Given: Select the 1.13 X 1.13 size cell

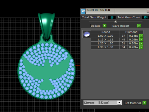Looking at the screenshot, I should point(105,40).
